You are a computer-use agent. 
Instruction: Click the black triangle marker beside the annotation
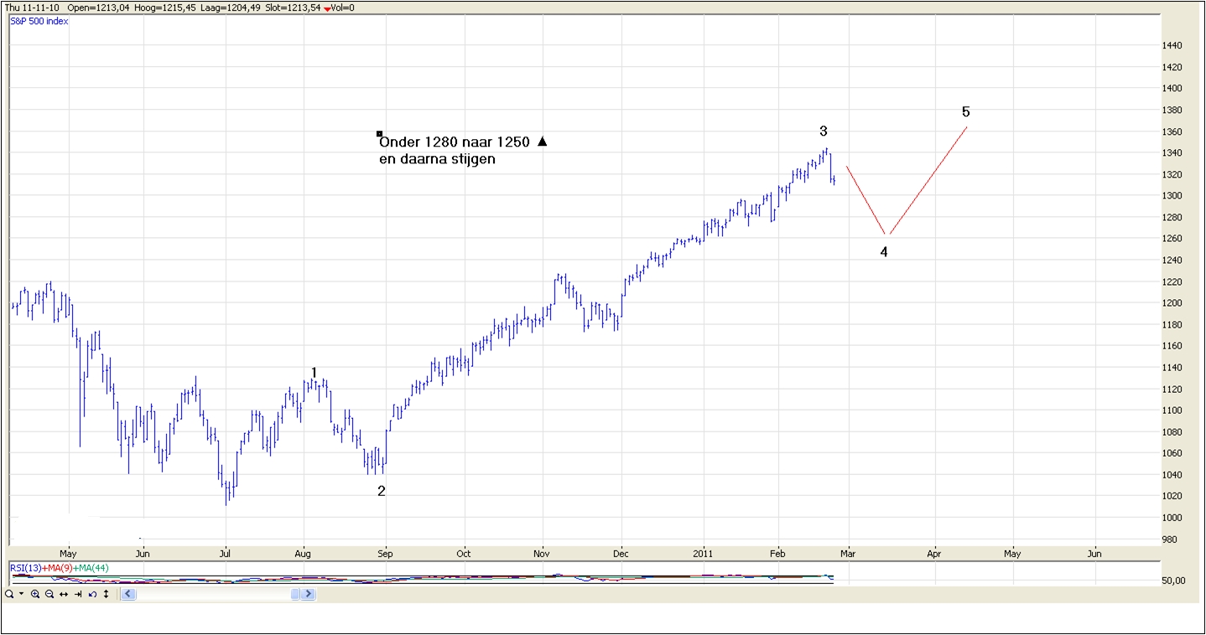tap(542, 142)
